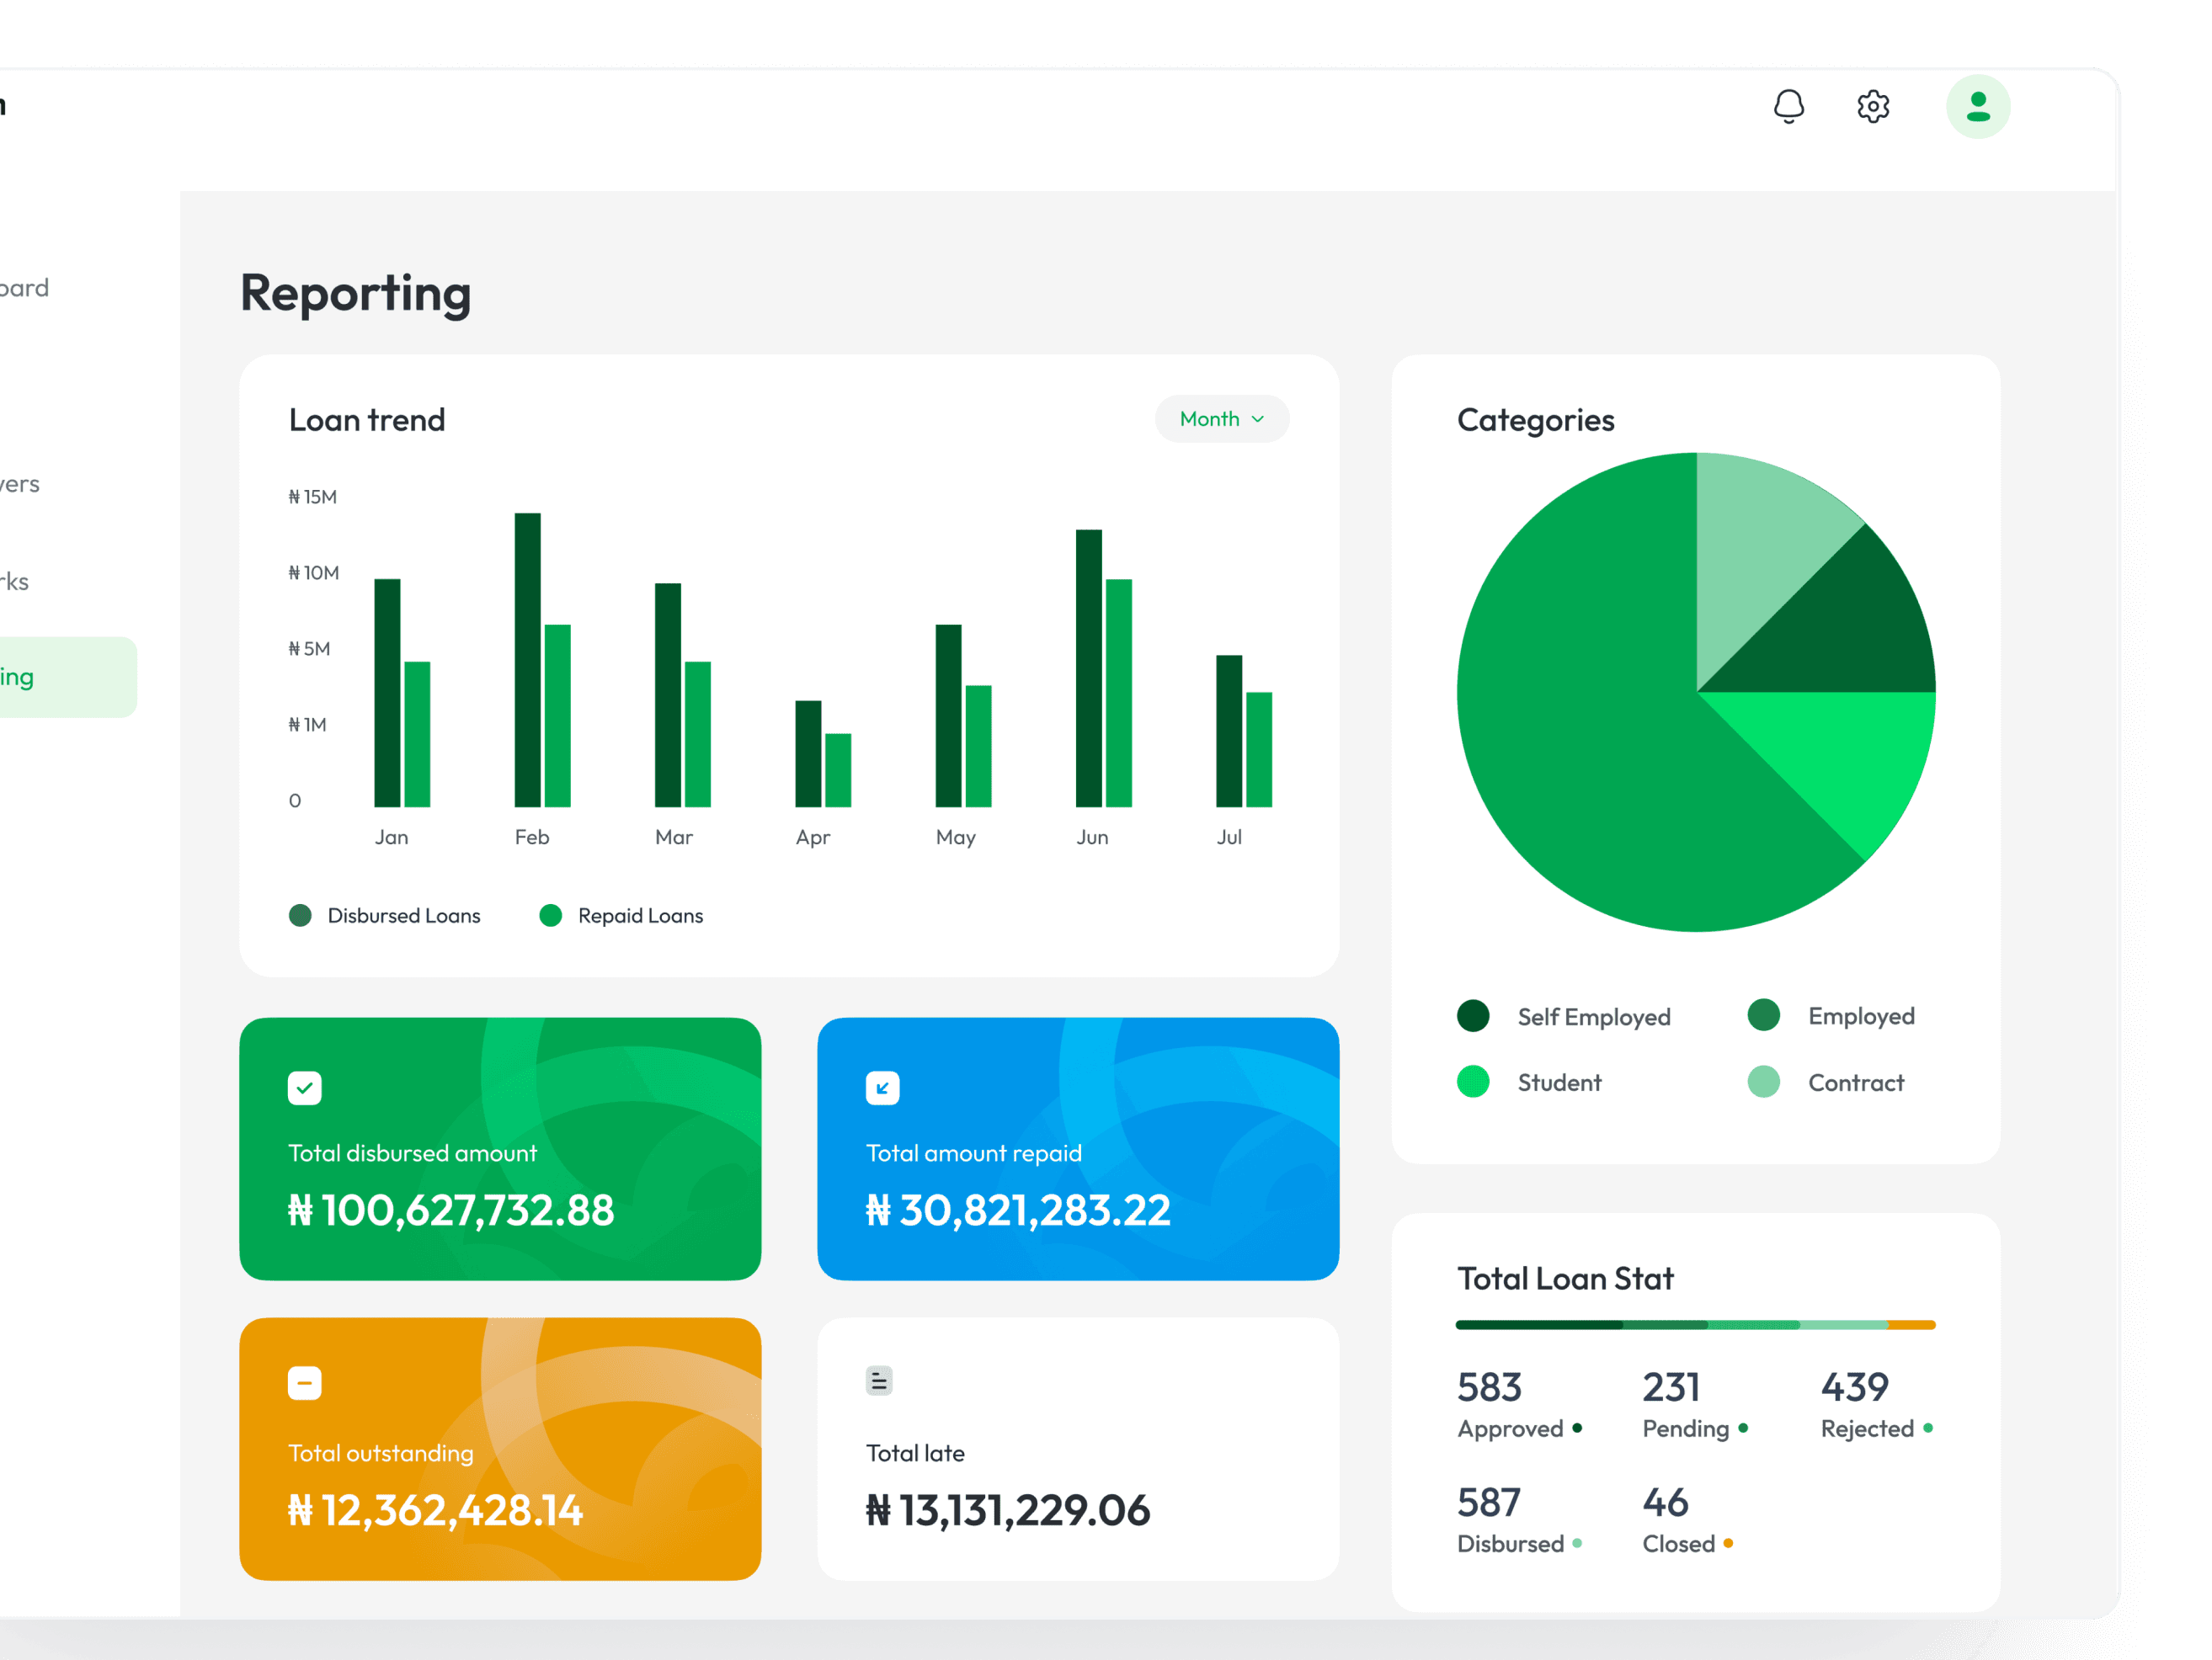2212x1660 pixels.
Task: Select the 231 Pending stat
Action: (1694, 1404)
